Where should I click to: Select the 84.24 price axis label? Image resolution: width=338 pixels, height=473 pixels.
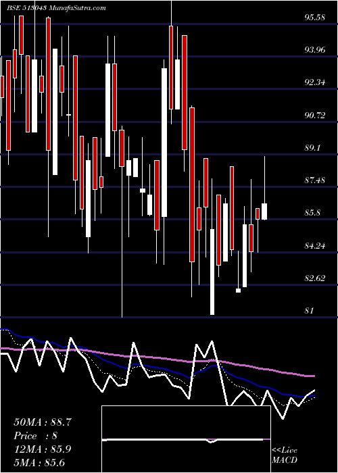tap(315, 245)
